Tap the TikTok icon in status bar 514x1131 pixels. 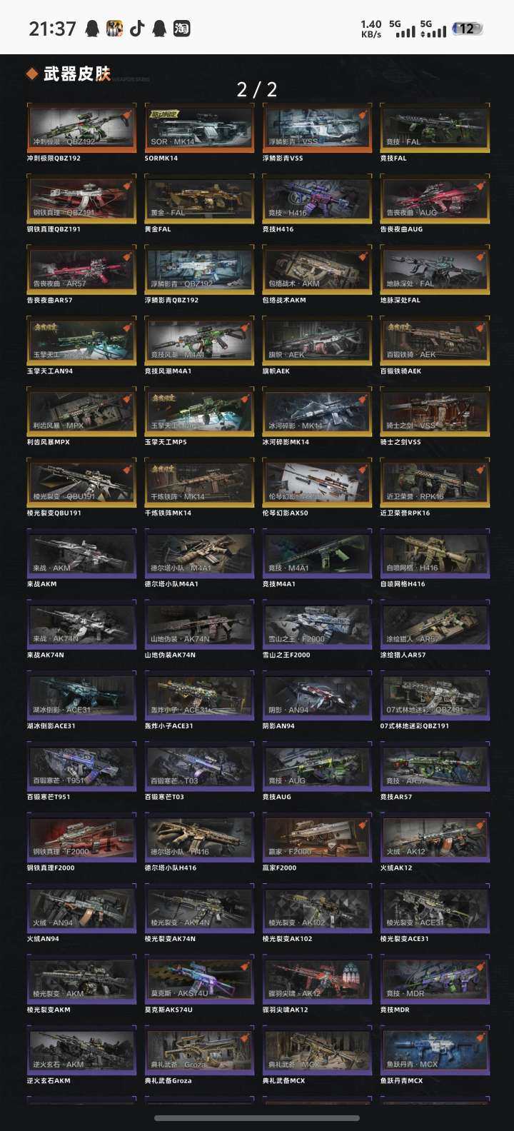pyautogui.click(x=137, y=28)
